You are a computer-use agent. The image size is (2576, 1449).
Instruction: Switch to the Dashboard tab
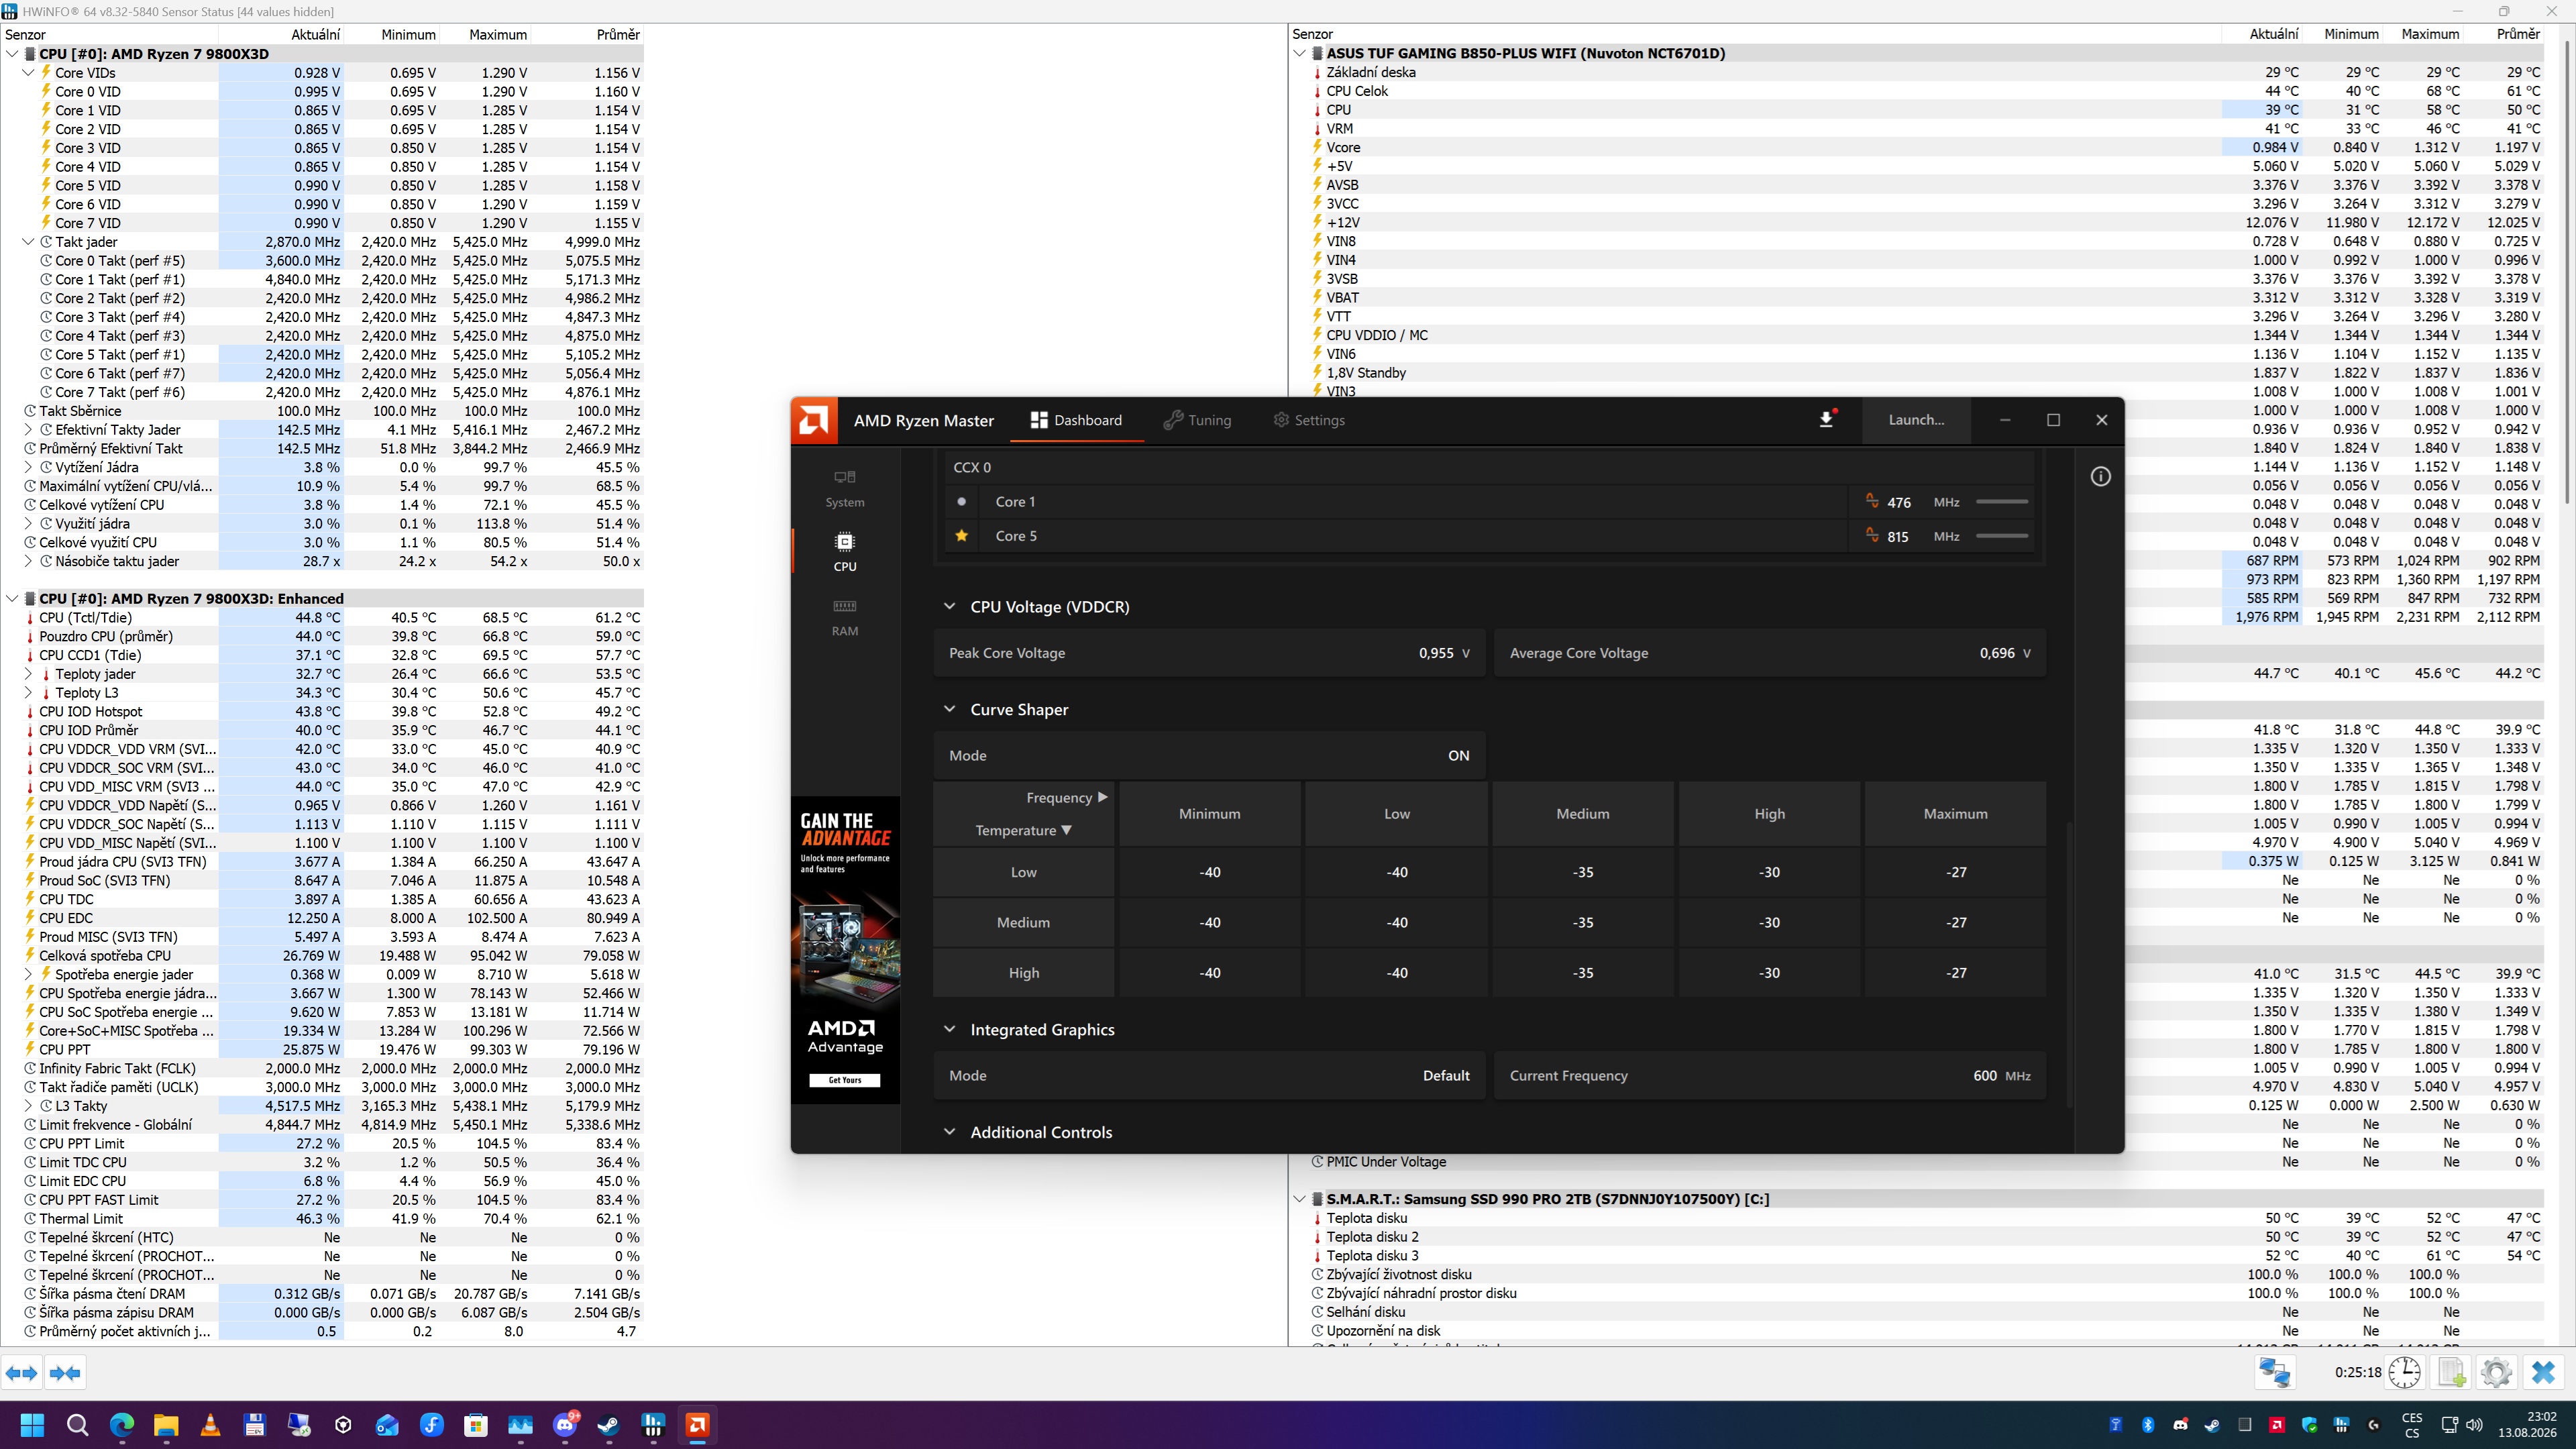1076,420
